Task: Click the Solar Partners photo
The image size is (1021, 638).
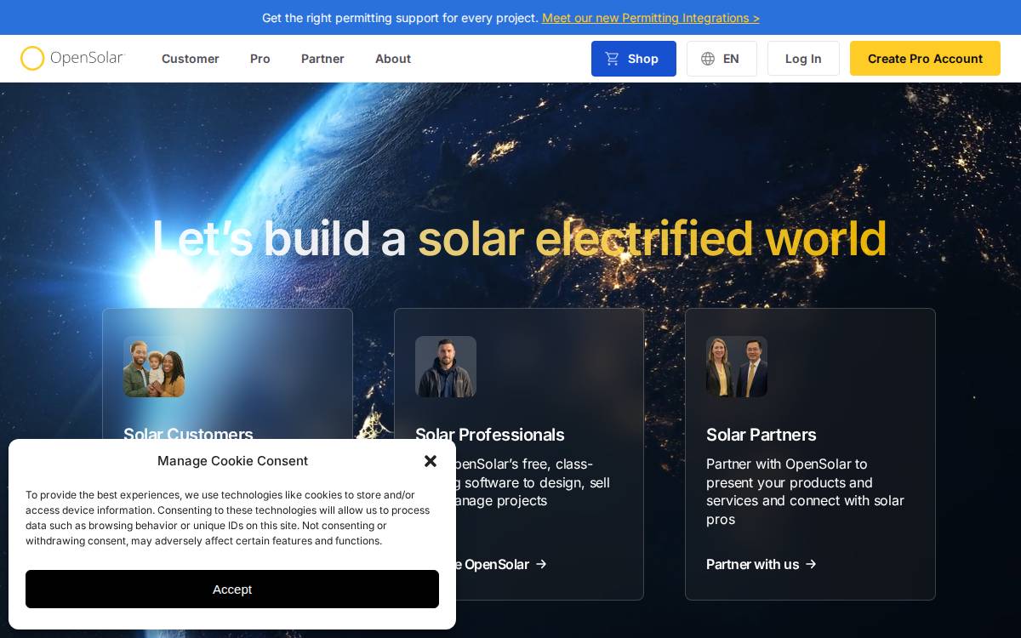Action: pos(737,367)
